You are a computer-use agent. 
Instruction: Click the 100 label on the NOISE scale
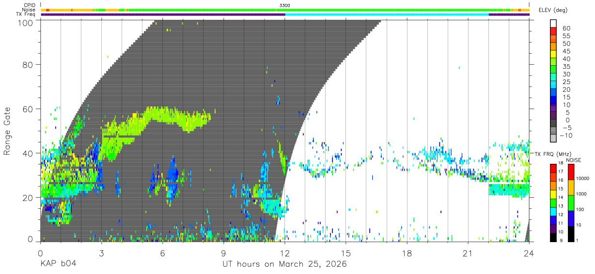[580, 209]
